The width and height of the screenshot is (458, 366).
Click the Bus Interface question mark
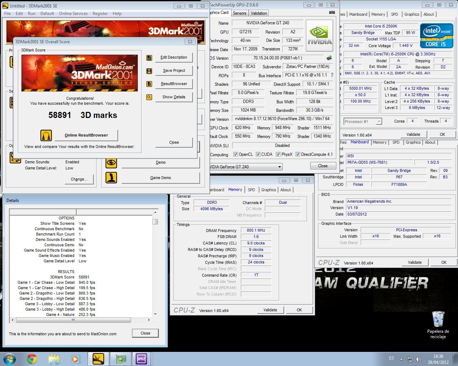(x=332, y=75)
